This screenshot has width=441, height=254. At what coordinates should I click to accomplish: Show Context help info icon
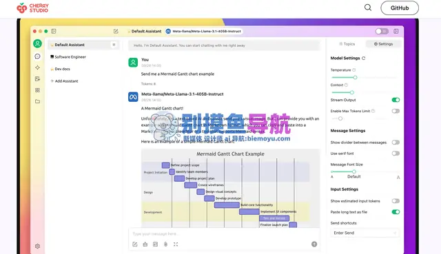click(x=346, y=85)
